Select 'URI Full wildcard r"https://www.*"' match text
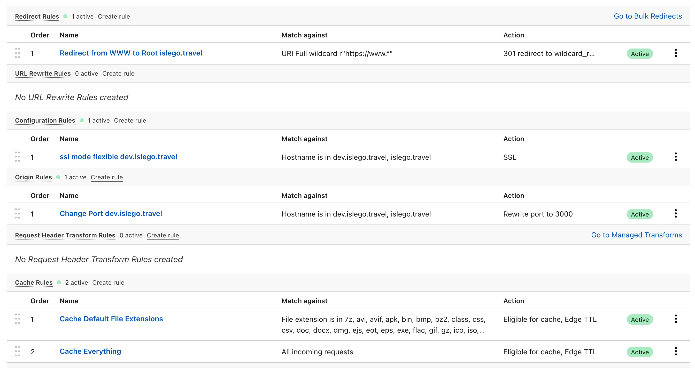This screenshot has height=368, width=695. coord(337,54)
